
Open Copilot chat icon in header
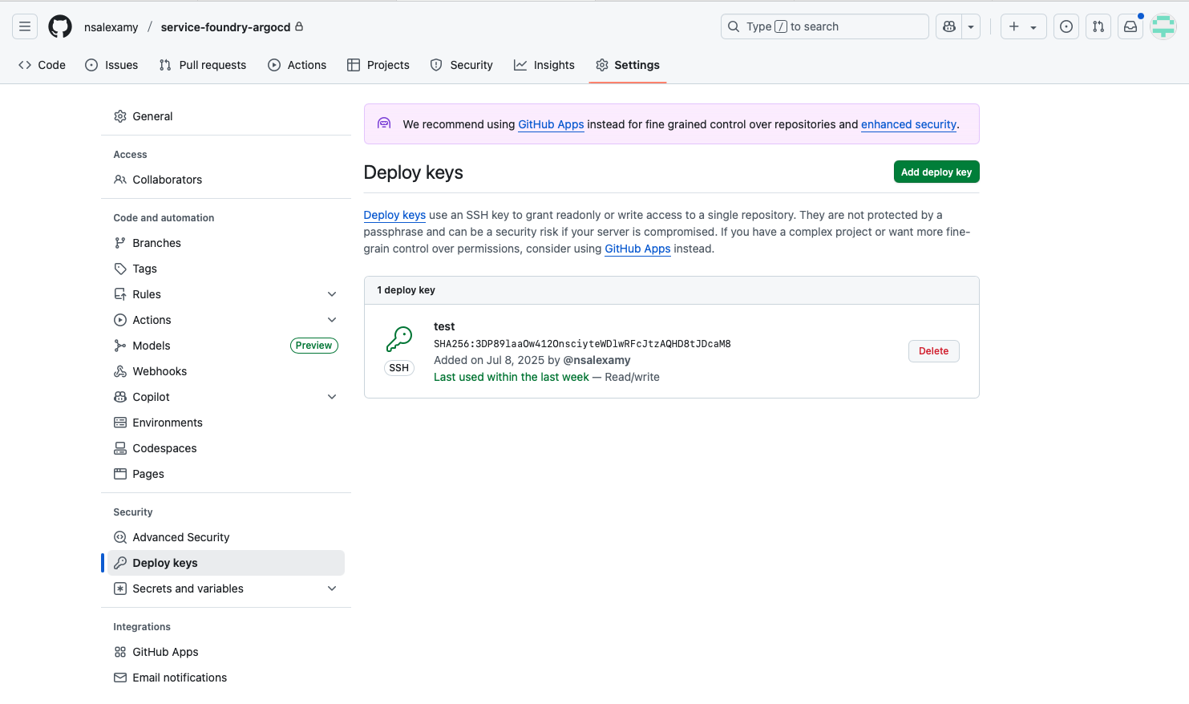pyautogui.click(x=949, y=26)
